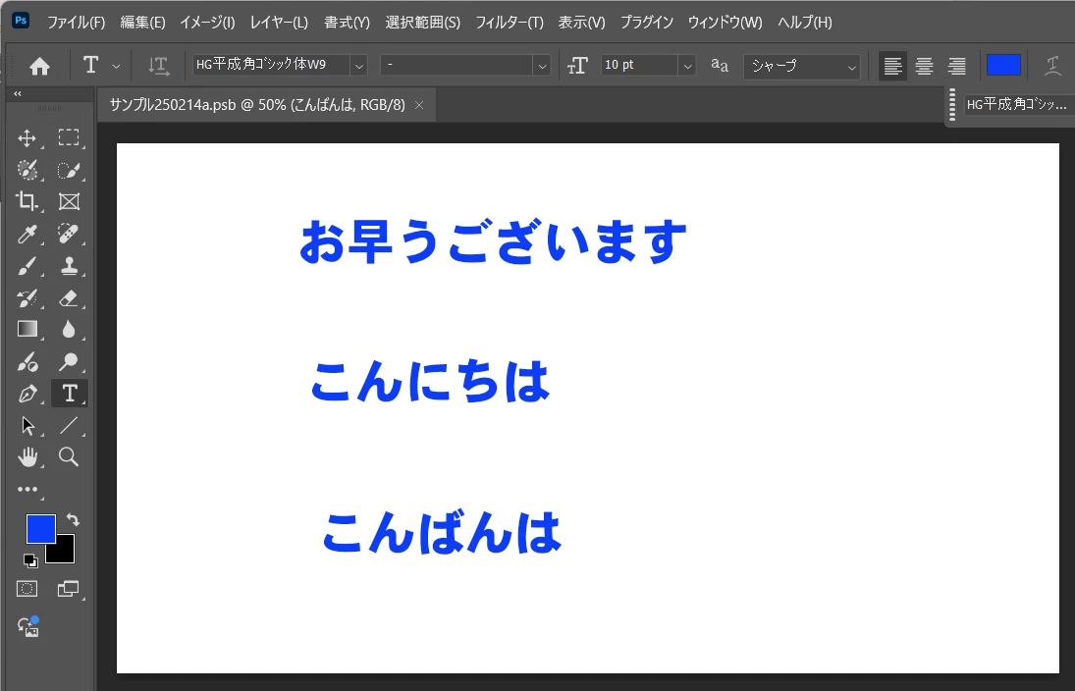Viewport: 1075px width, 691px height.
Task: Select the Hand tool
Action: click(27, 456)
